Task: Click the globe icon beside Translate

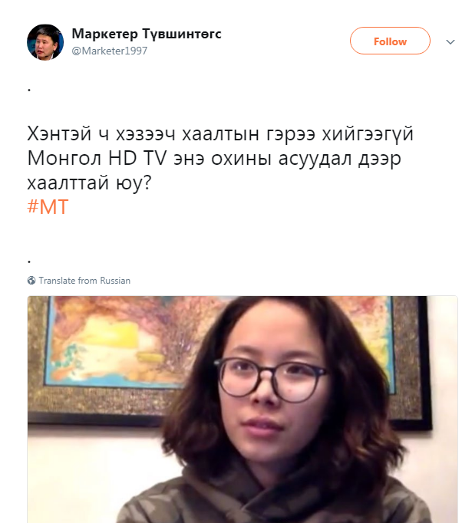Action: tap(31, 281)
